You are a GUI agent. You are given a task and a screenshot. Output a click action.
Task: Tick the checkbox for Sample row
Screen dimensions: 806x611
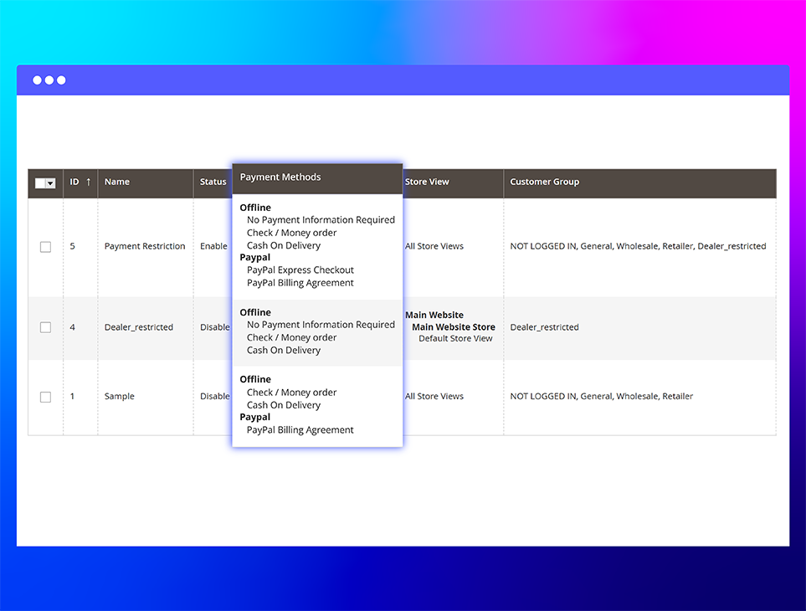pos(46,397)
